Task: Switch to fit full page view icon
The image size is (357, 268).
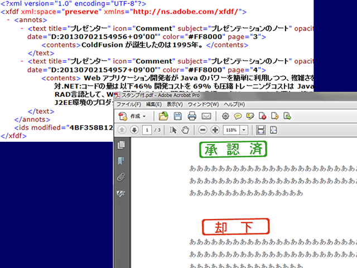Action: 273,130
